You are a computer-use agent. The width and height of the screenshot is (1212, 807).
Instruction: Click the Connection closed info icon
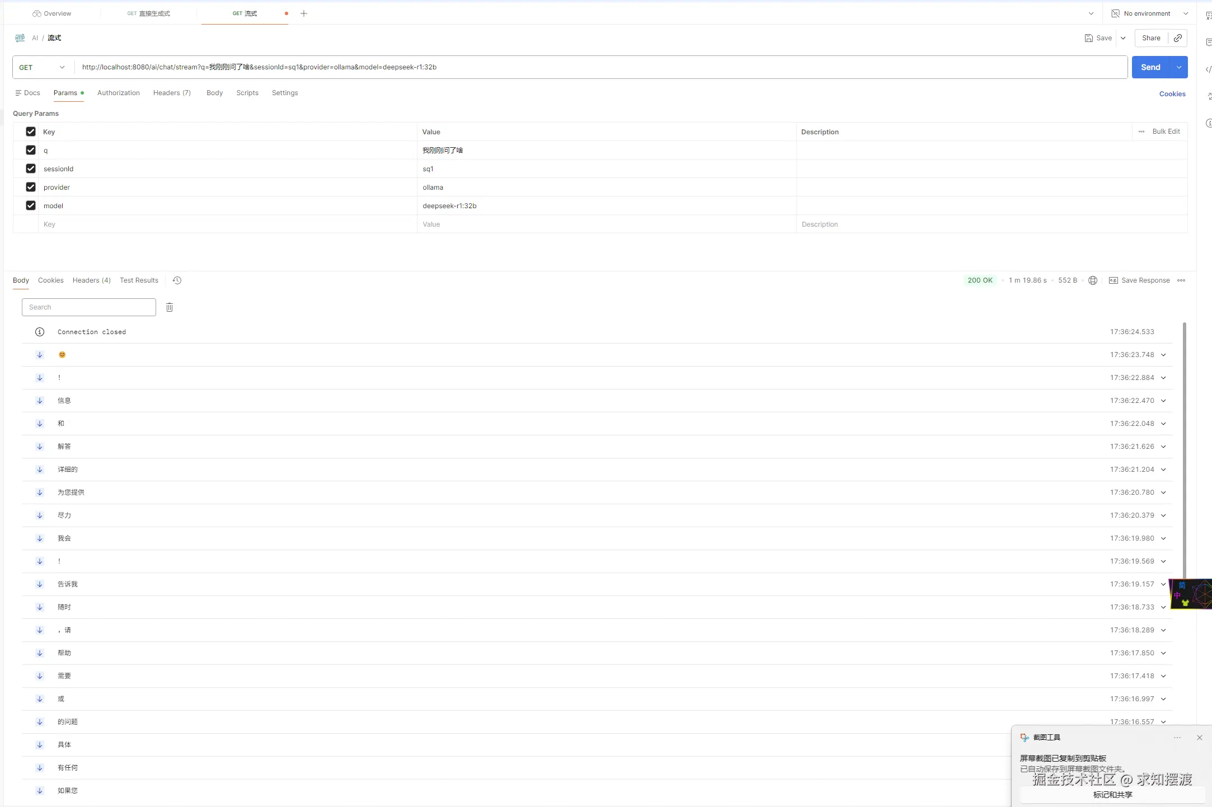(x=40, y=332)
